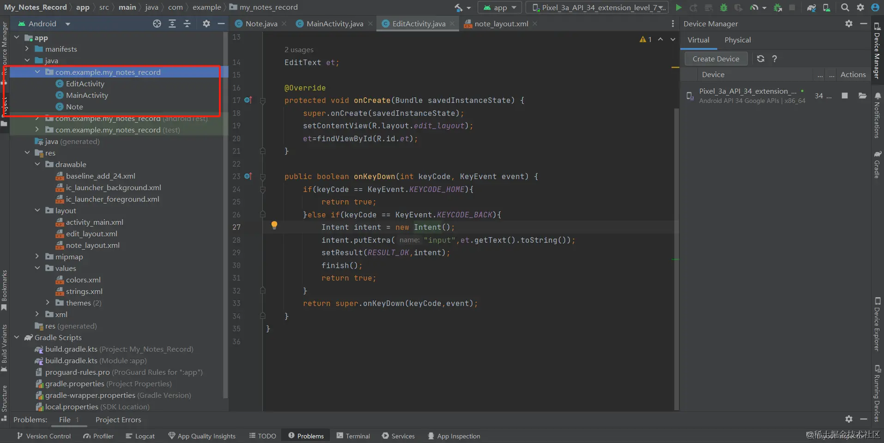Hide the Project panel with minus icon

point(221,24)
